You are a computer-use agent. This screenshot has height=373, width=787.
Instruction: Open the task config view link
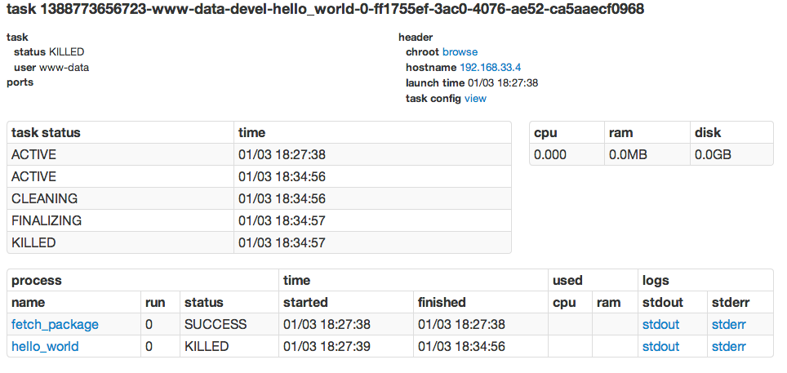click(475, 99)
